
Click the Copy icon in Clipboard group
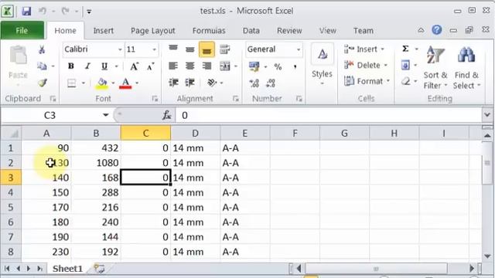[42, 66]
